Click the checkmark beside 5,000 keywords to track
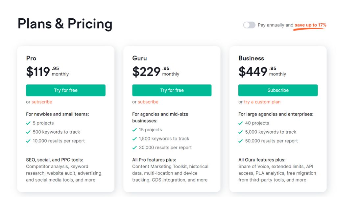Screen dimensions: 337x197 [240, 132]
